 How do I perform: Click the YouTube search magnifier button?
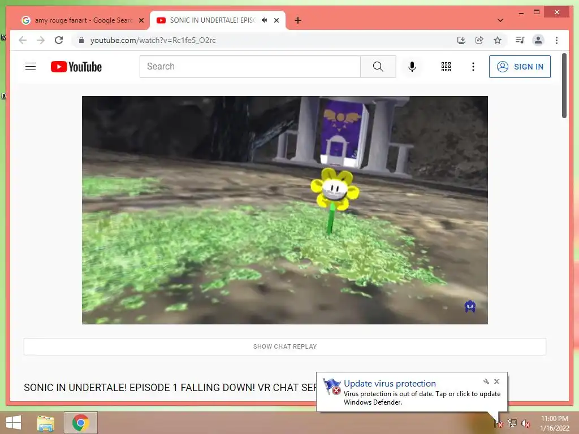tap(378, 67)
